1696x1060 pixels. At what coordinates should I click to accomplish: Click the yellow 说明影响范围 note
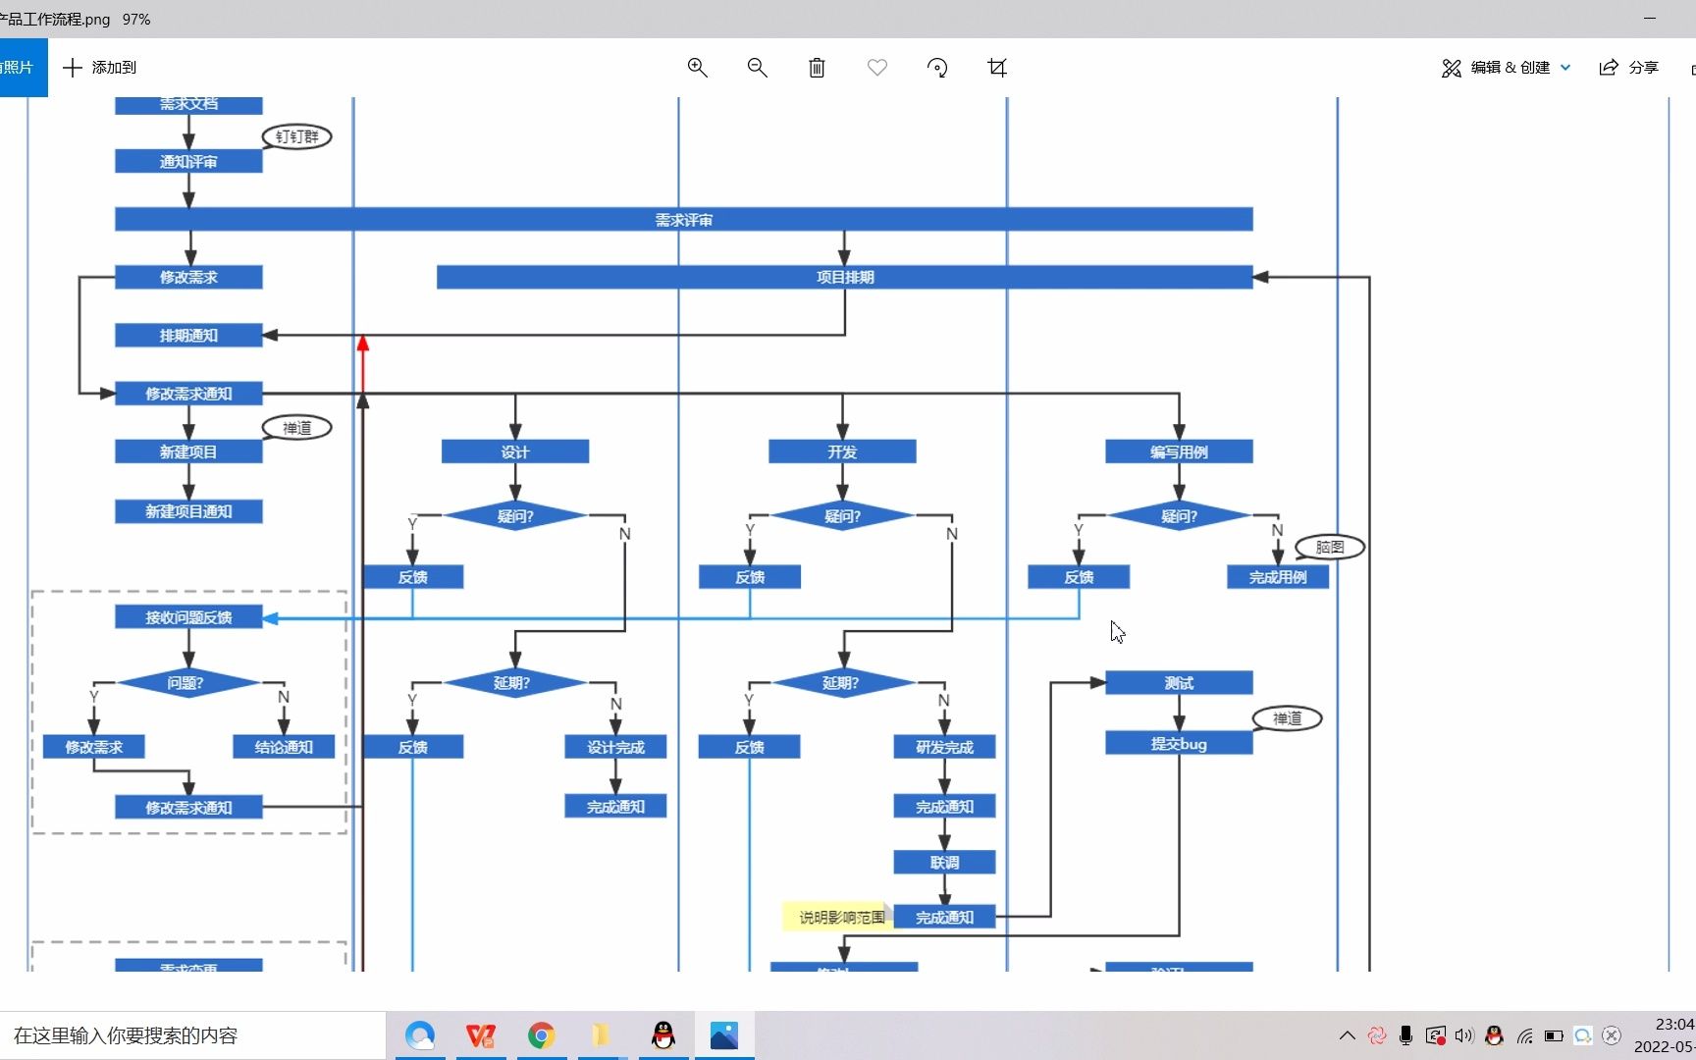coord(838,917)
